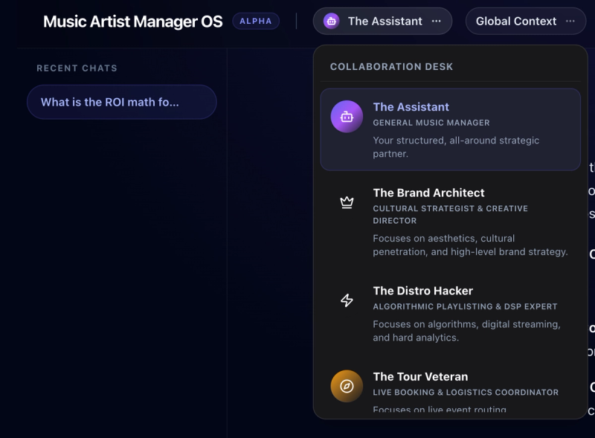Click the Global Context label

pos(516,22)
